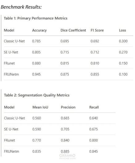The height and width of the screenshot is (163, 135).
Task: Select FRunet Dice value 0.815
Action: pyautogui.click(x=65, y=63)
